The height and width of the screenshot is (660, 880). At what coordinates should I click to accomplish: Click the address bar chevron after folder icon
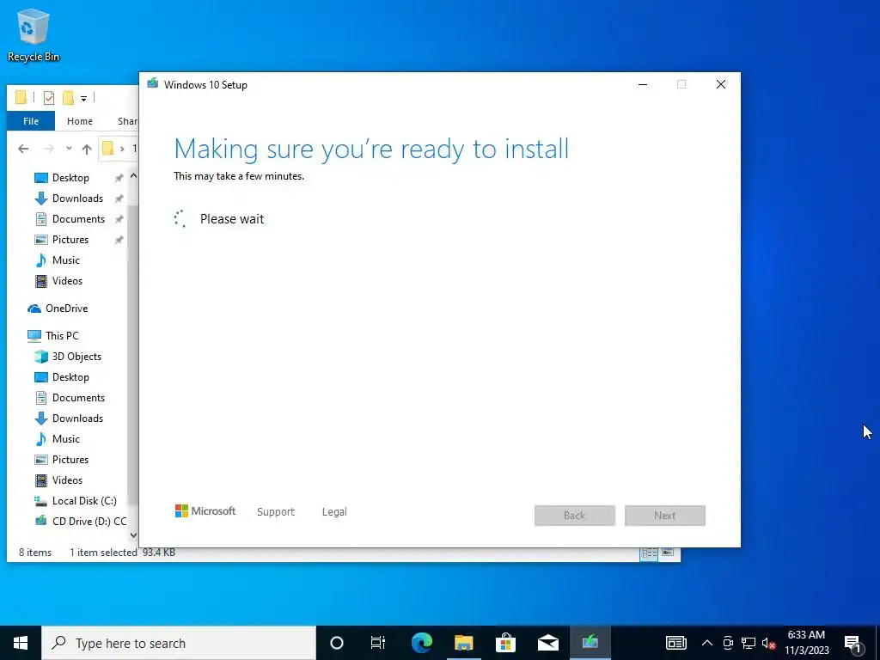click(122, 149)
